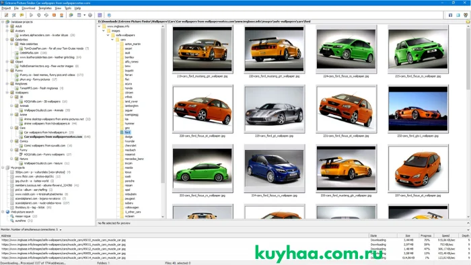The width and height of the screenshot is (471, 265).
Task: Click the Wallpapers folder icon in project tree
Action: (12, 93)
